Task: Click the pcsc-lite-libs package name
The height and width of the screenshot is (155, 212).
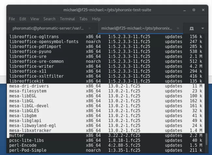Action: (26, 140)
